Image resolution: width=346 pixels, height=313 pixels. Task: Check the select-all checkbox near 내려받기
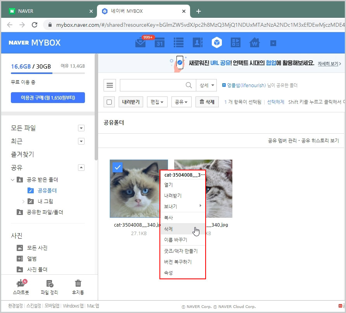(109, 102)
